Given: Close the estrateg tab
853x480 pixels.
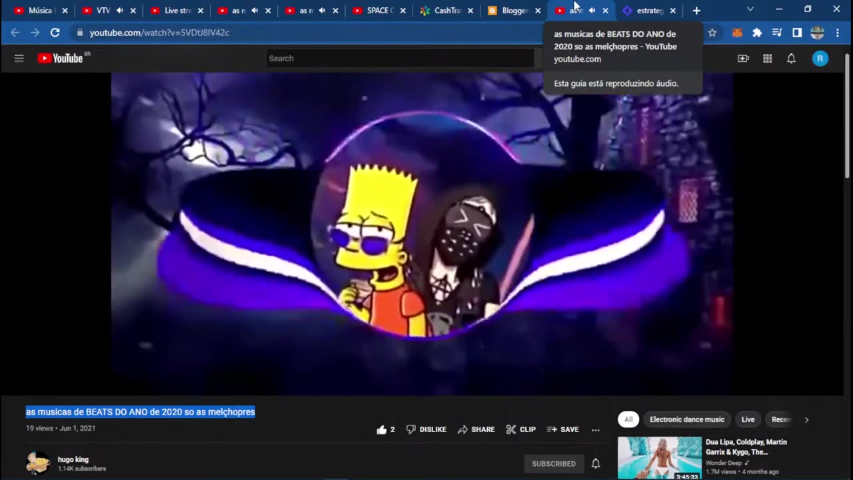Looking at the screenshot, I should pyautogui.click(x=673, y=11).
